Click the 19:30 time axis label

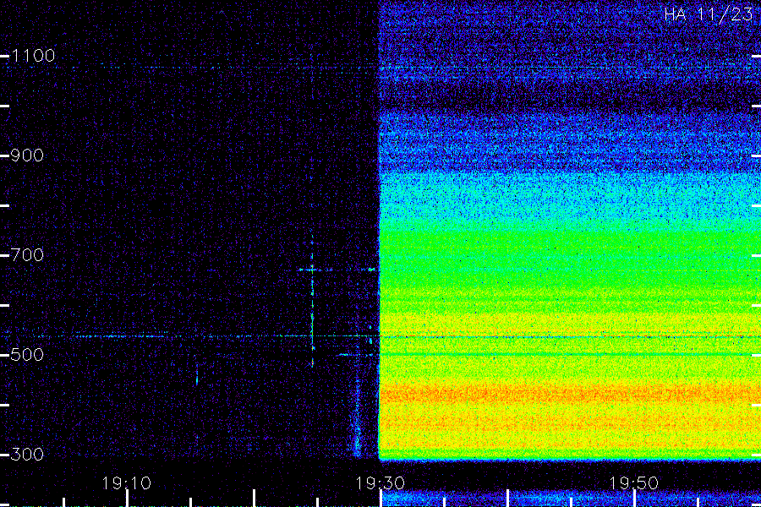tap(380, 482)
